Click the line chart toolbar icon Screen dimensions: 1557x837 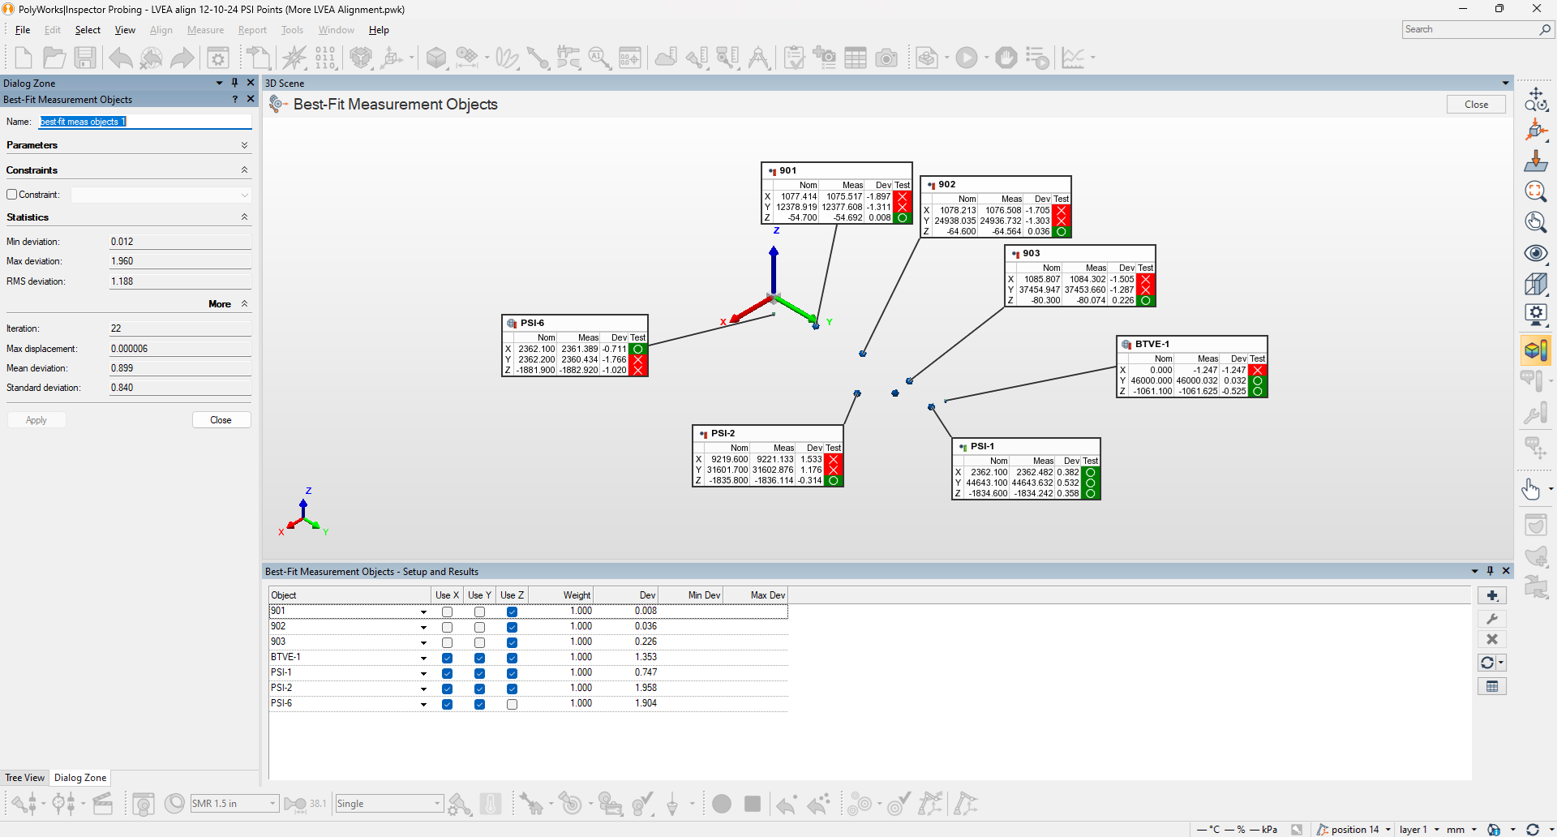pos(1073,58)
